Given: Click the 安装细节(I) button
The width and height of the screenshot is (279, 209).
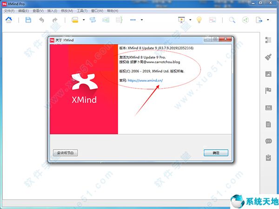Looking at the screenshot, I should [66, 153].
